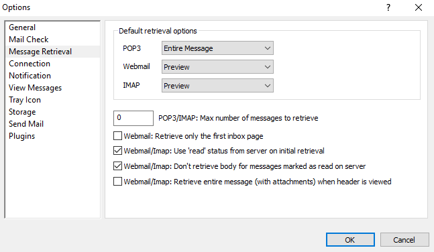Click the POP3 label text
This screenshot has width=434, height=252.
pyautogui.click(x=131, y=48)
